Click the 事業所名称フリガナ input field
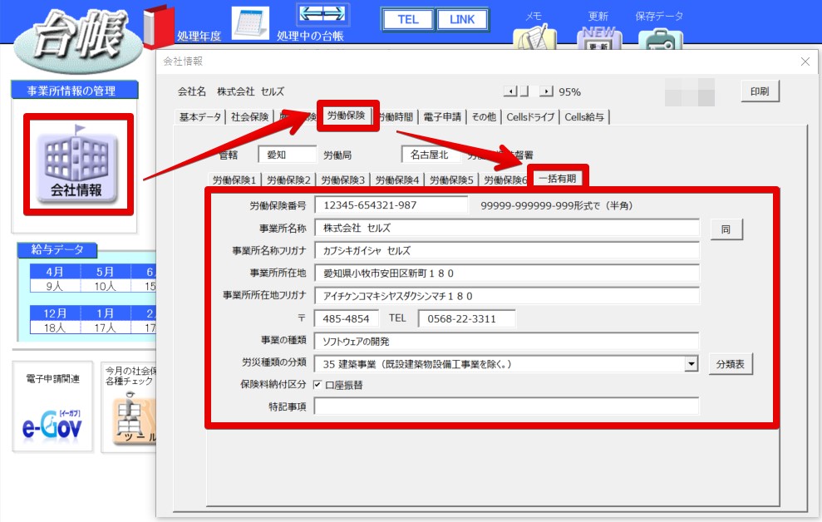822x522 pixels. 506,250
